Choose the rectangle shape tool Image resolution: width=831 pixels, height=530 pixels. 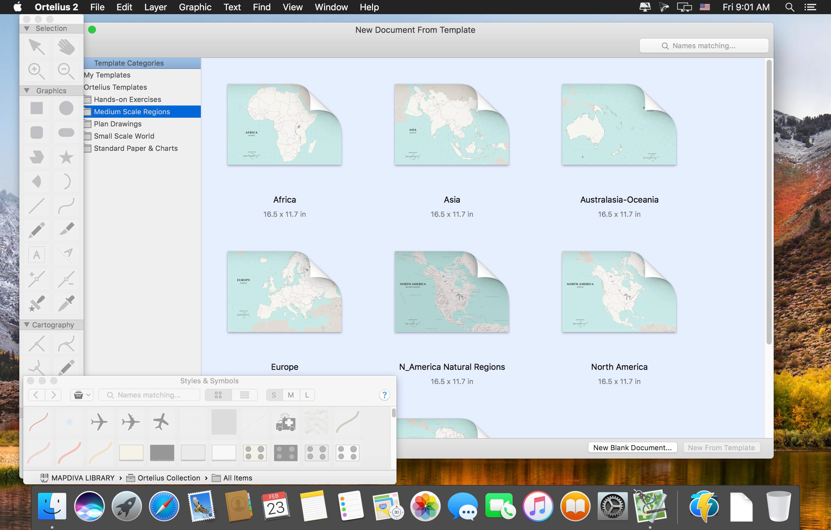point(37,108)
